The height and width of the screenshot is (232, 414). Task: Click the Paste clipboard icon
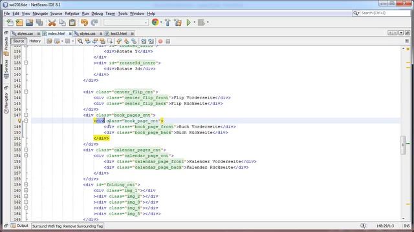[72, 23]
